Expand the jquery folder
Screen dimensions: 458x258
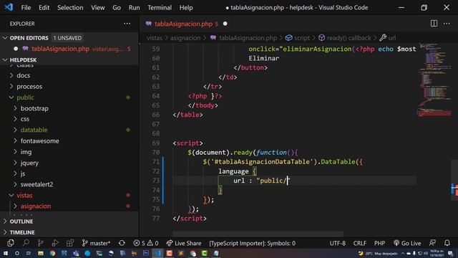(69, 163)
